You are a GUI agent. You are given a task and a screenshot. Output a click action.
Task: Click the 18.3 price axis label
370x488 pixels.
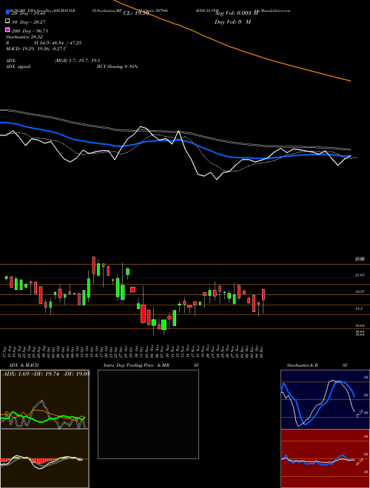pos(359,309)
